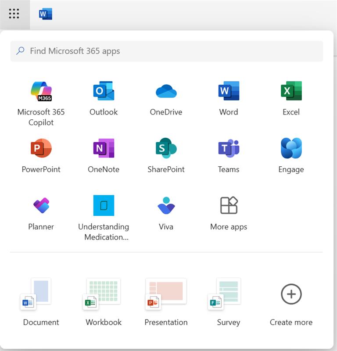Image resolution: width=337 pixels, height=351 pixels.
Task: Open Understanding Medication app tile
Action: (x=104, y=218)
